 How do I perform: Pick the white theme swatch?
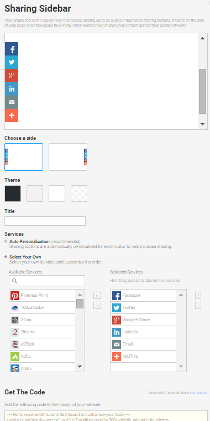[x=57, y=194]
